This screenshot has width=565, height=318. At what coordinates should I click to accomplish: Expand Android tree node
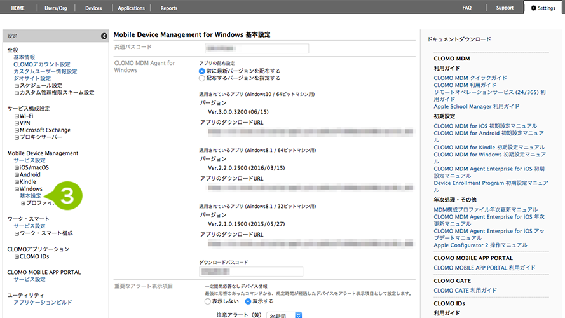click(x=17, y=175)
